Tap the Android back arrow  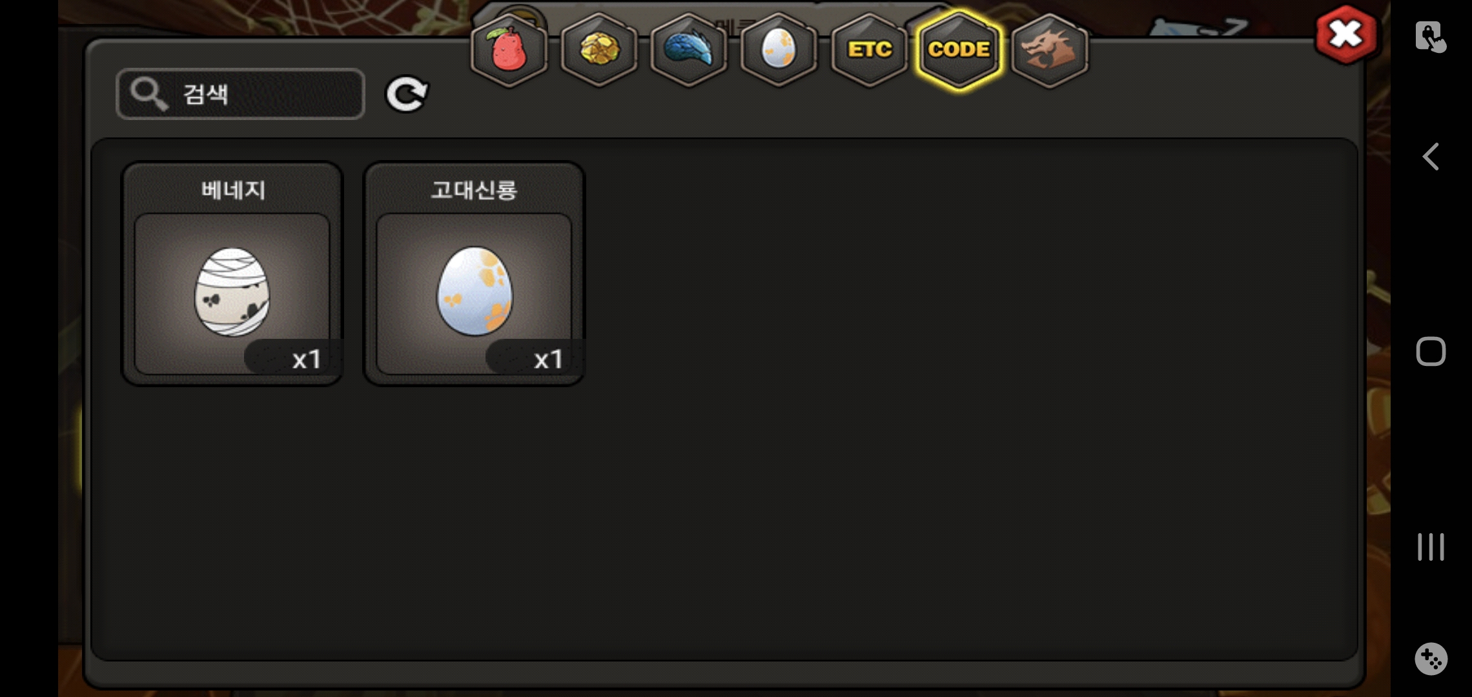(1431, 156)
